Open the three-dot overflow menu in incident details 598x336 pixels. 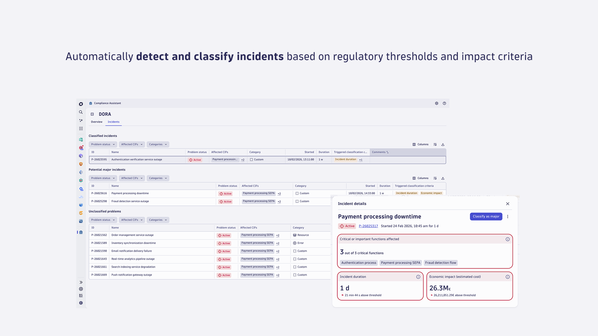[x=508, y=216]
